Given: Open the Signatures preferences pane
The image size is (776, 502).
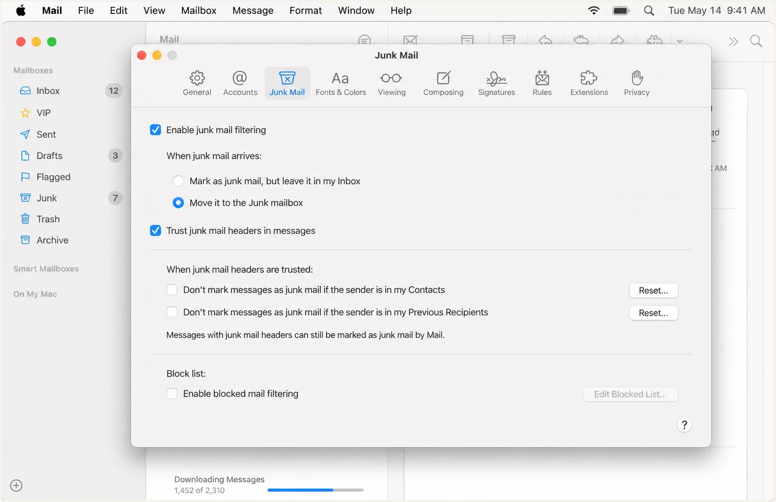Looking at the screenshot, I should pyautogui.click(x=496, y=83).
